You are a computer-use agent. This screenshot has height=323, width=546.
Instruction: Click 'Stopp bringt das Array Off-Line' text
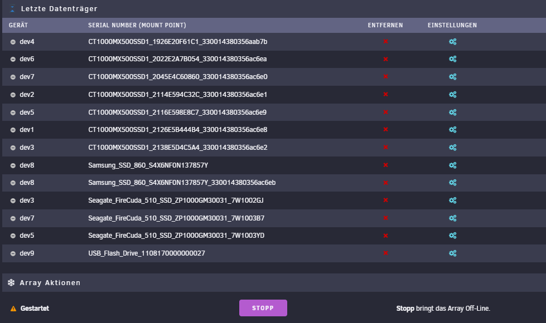click(443, 309)
